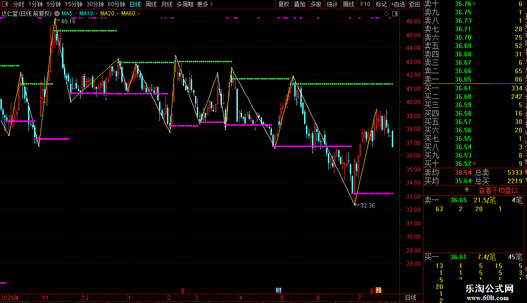Click the 叠加 overlay button
This screenshot has width=527, height=303.
pyautogui.click(x=299, y=4)
